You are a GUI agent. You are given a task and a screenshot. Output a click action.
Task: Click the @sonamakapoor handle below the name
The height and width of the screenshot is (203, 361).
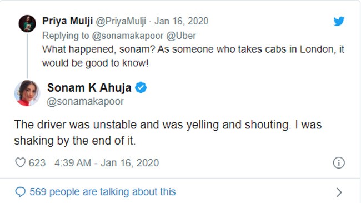(85, 101)
